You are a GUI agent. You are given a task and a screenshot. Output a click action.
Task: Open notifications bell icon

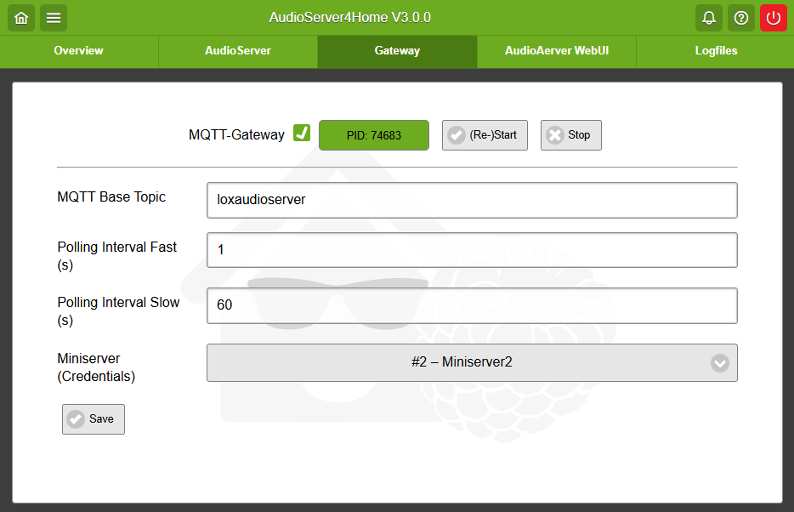[709, 18]
